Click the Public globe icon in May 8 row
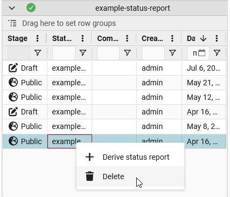The height and width of the screenshot is (197, 230). (13, 126)
